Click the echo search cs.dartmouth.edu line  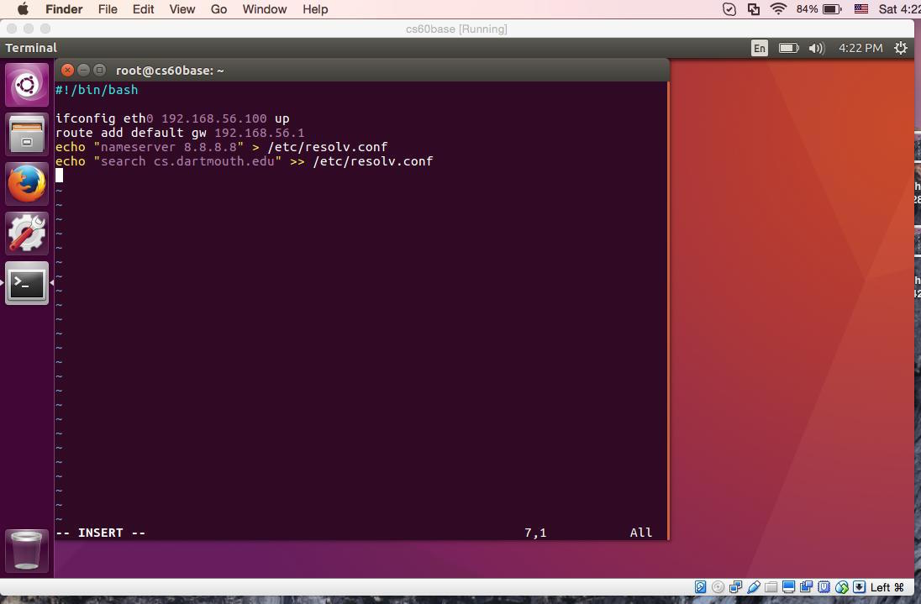[244, 160]
